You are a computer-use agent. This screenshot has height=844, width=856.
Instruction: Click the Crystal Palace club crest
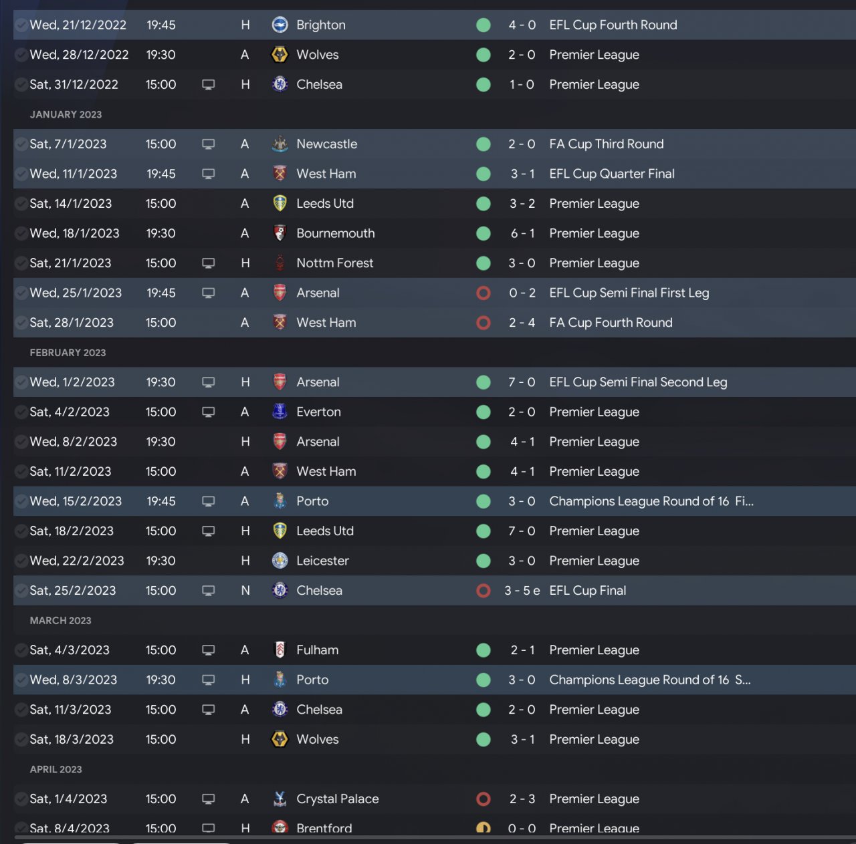pos(280,799)
